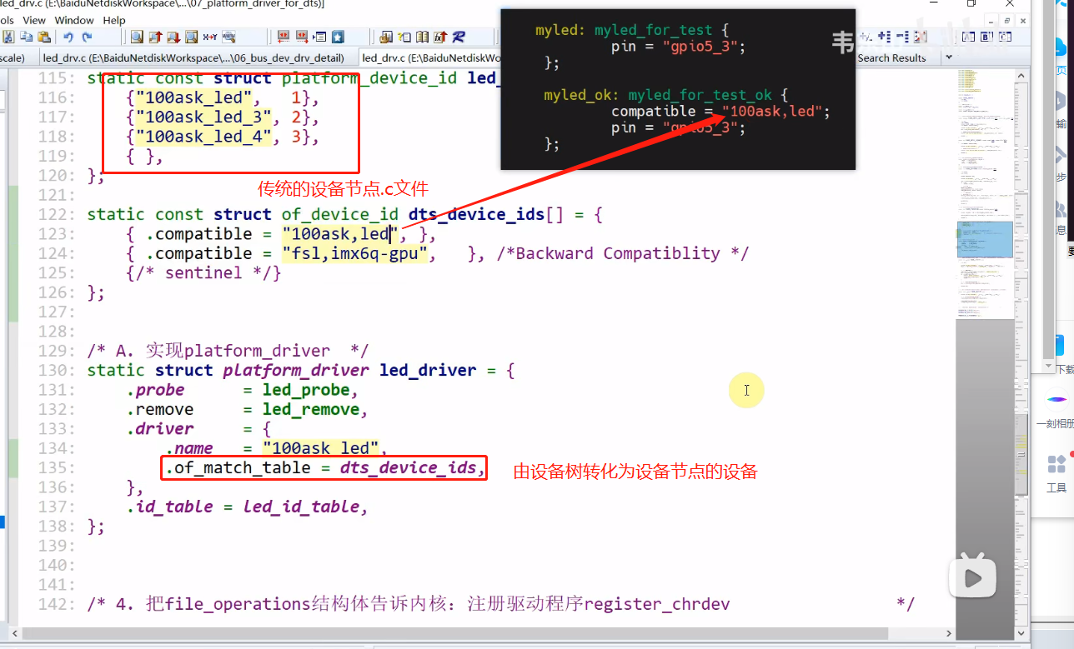The image size is (1074, 649).
Task: Click the Paste clipboard toolbar icon
Action: click(44, 37)
